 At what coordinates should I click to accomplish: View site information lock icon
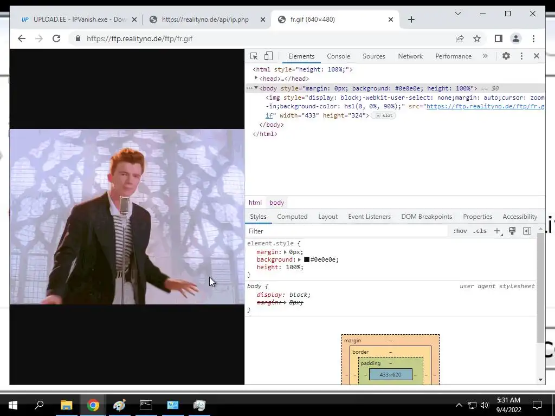click(78, 38)
